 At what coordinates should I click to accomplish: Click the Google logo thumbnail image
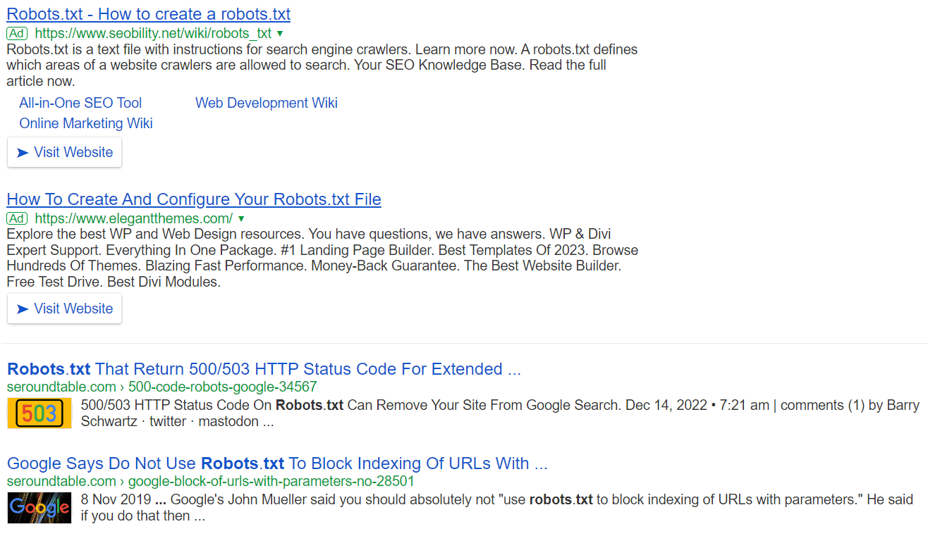click(39, 508)
